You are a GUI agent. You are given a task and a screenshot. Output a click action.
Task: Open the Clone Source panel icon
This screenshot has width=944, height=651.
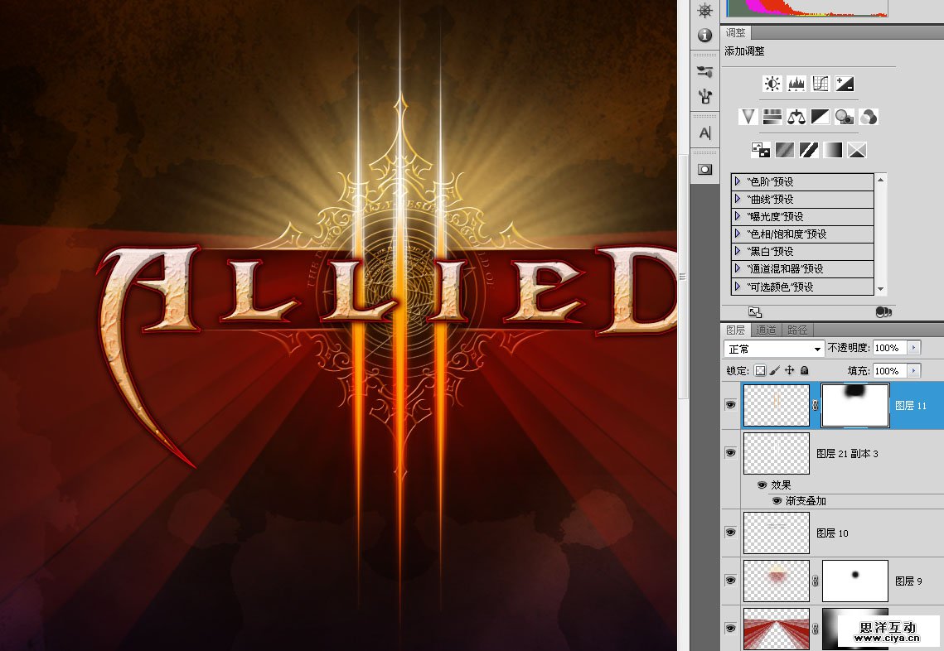click(705, 96)
